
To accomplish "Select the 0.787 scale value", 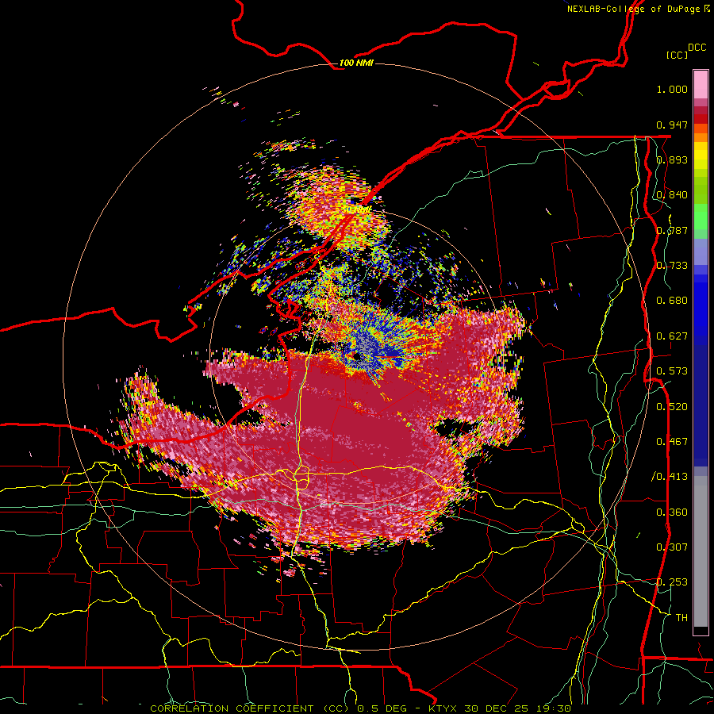I will [672, 230].
